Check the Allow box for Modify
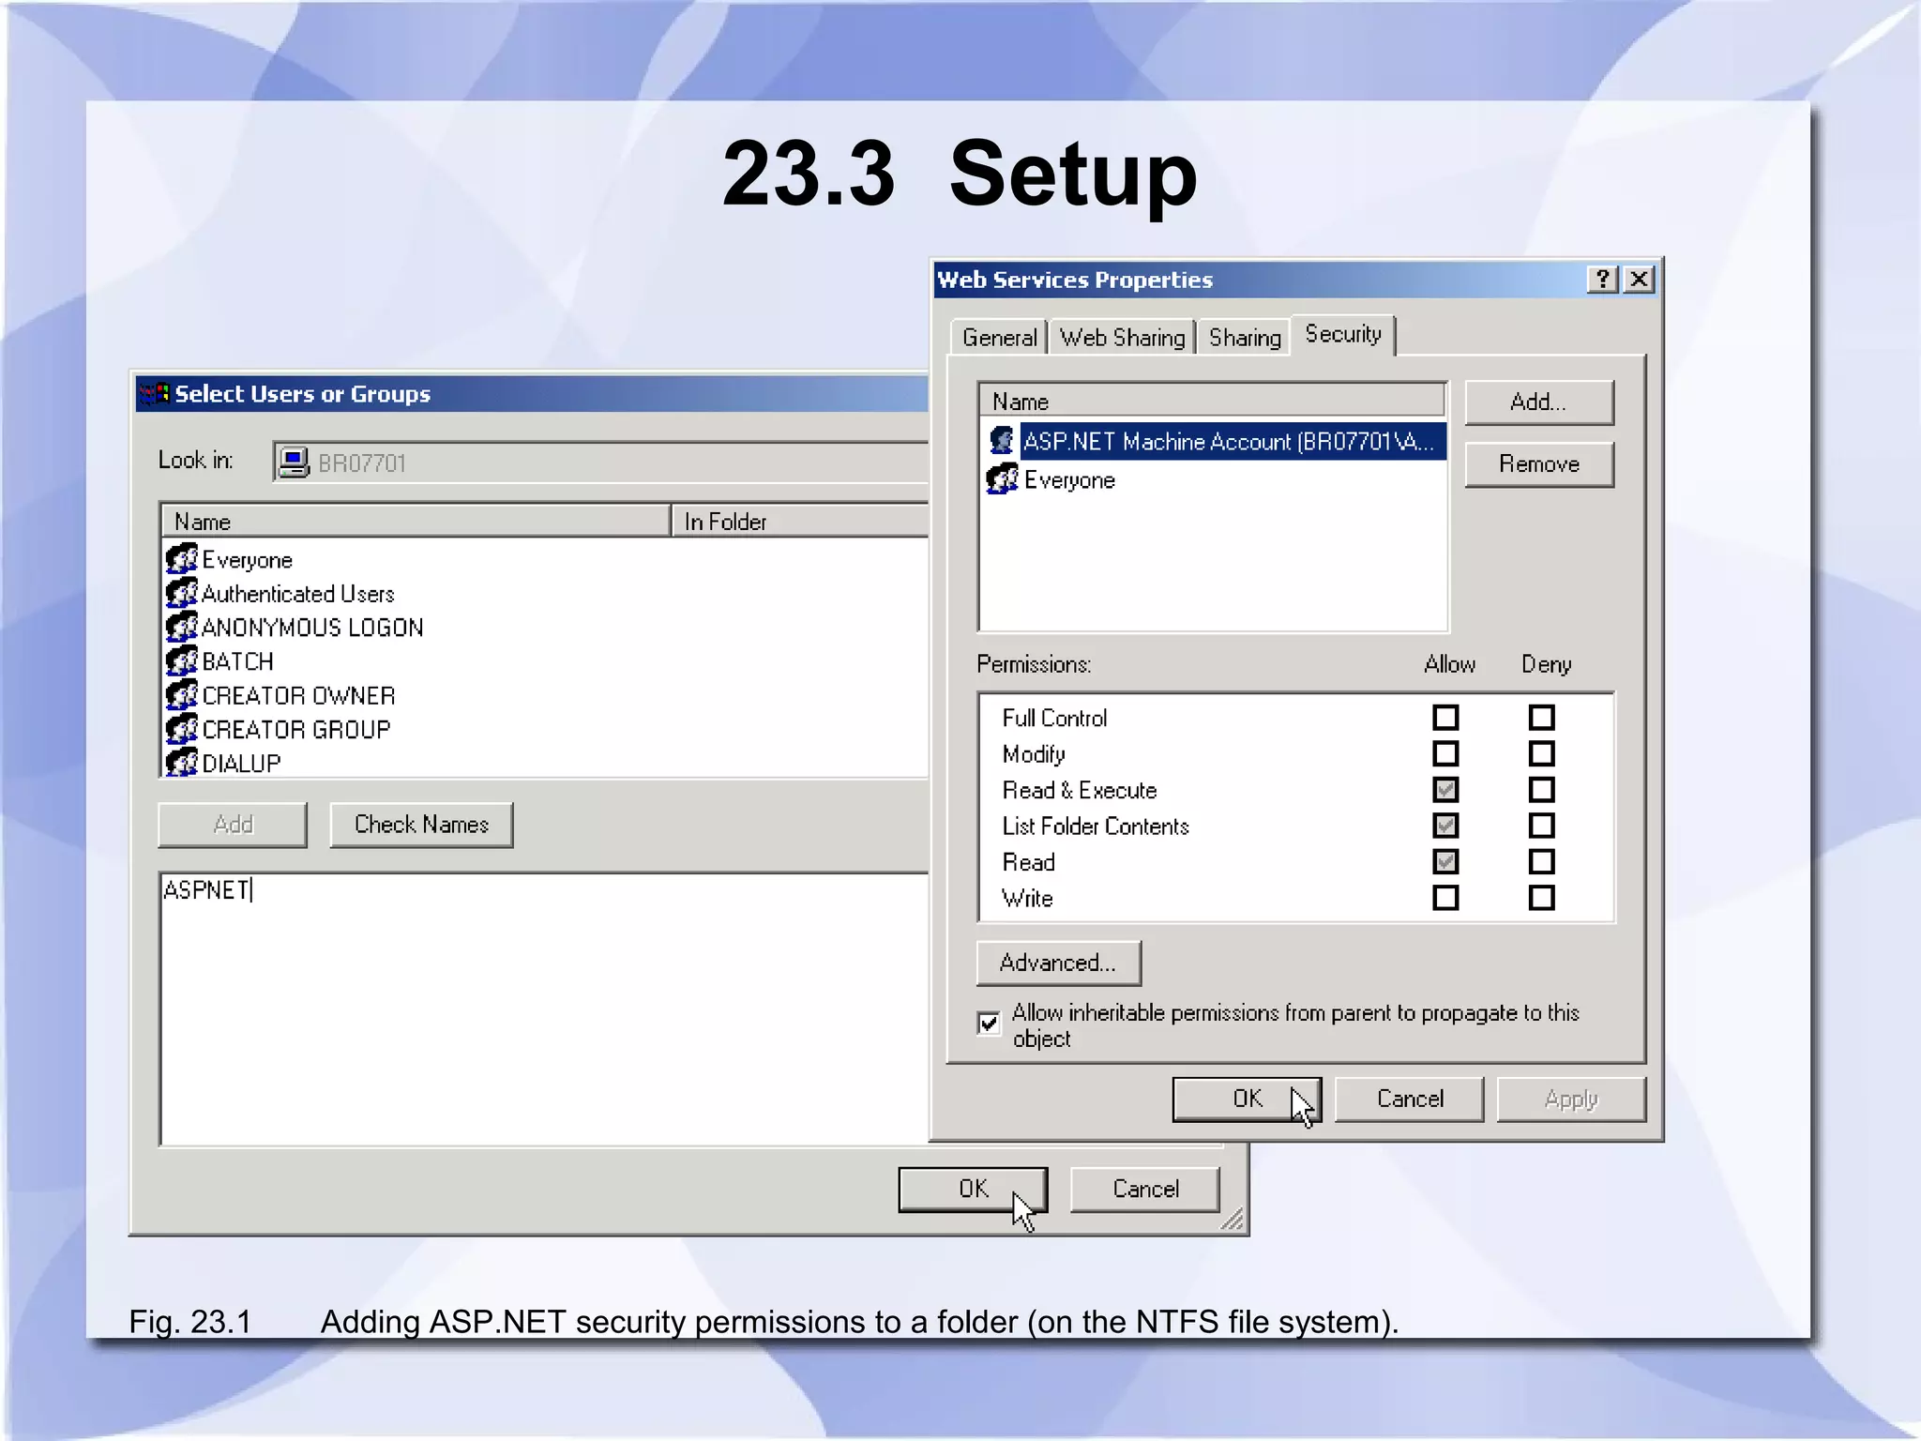 1445,753
